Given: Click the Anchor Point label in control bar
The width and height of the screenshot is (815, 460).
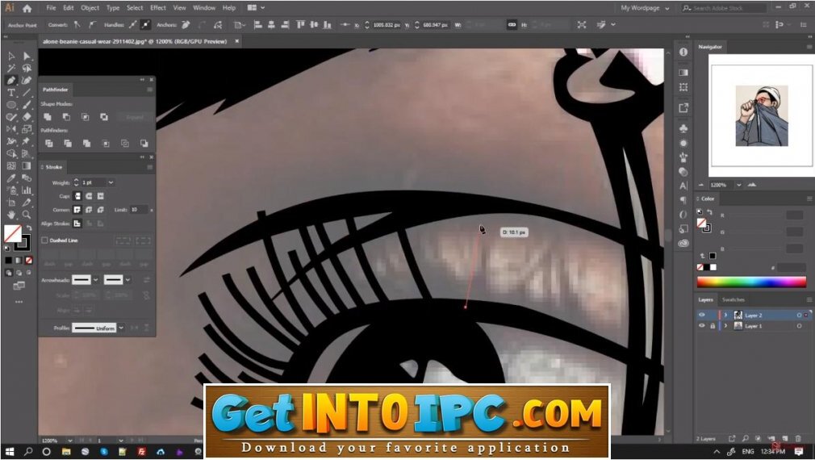Looking at the screenshot, I should tap(23, 25).
